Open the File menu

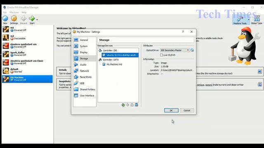(5, 12)
